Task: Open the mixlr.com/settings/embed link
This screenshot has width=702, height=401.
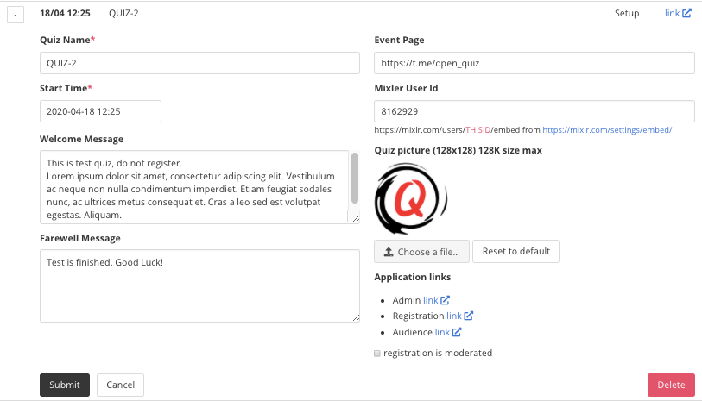Action: (x=607, y=130)
